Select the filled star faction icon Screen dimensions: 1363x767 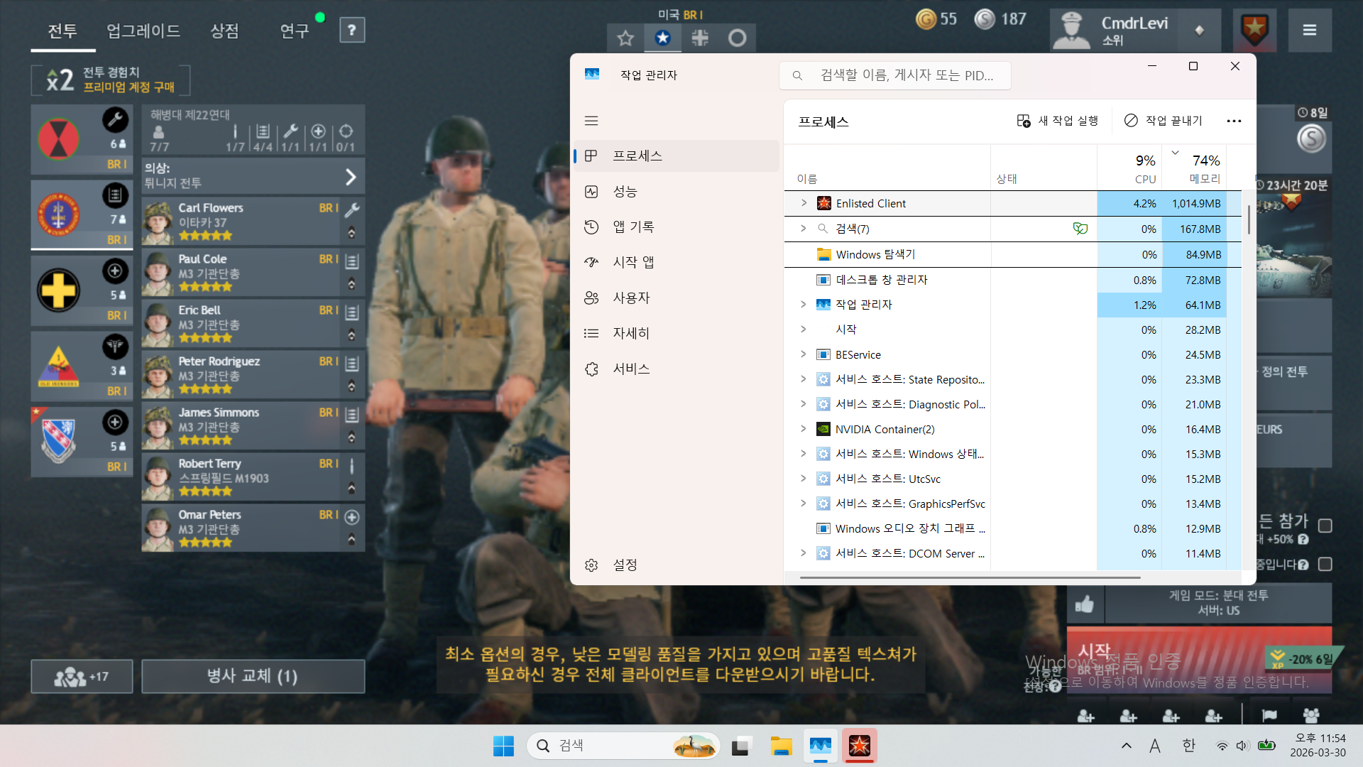(662, 38)
